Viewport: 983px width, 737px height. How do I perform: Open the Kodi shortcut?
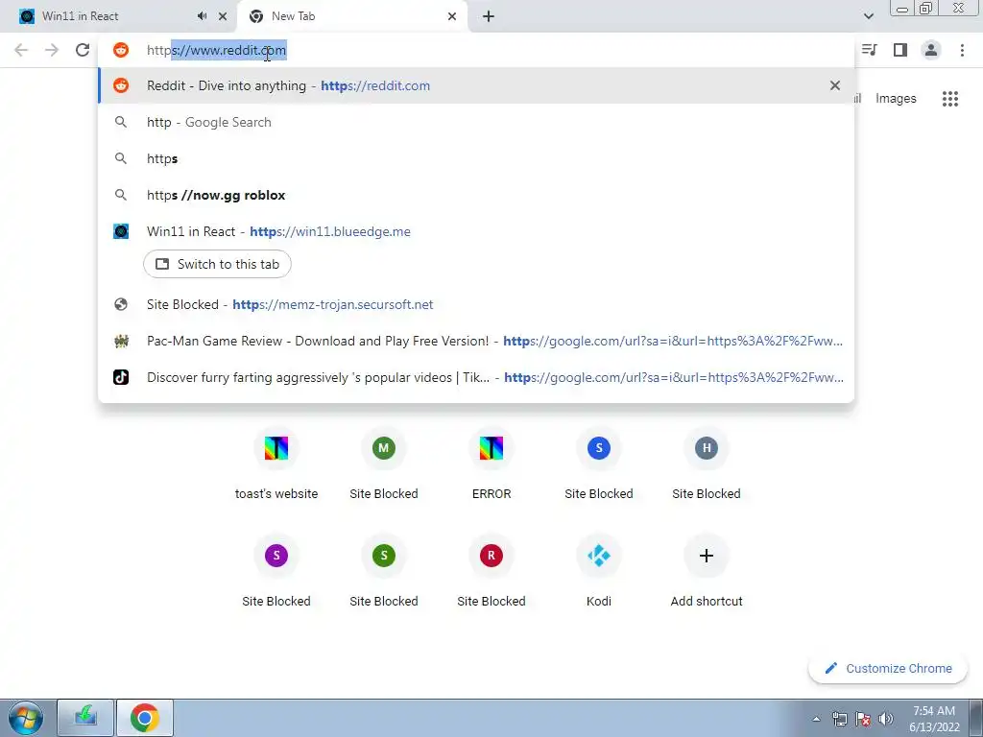(x=599, y=572)
